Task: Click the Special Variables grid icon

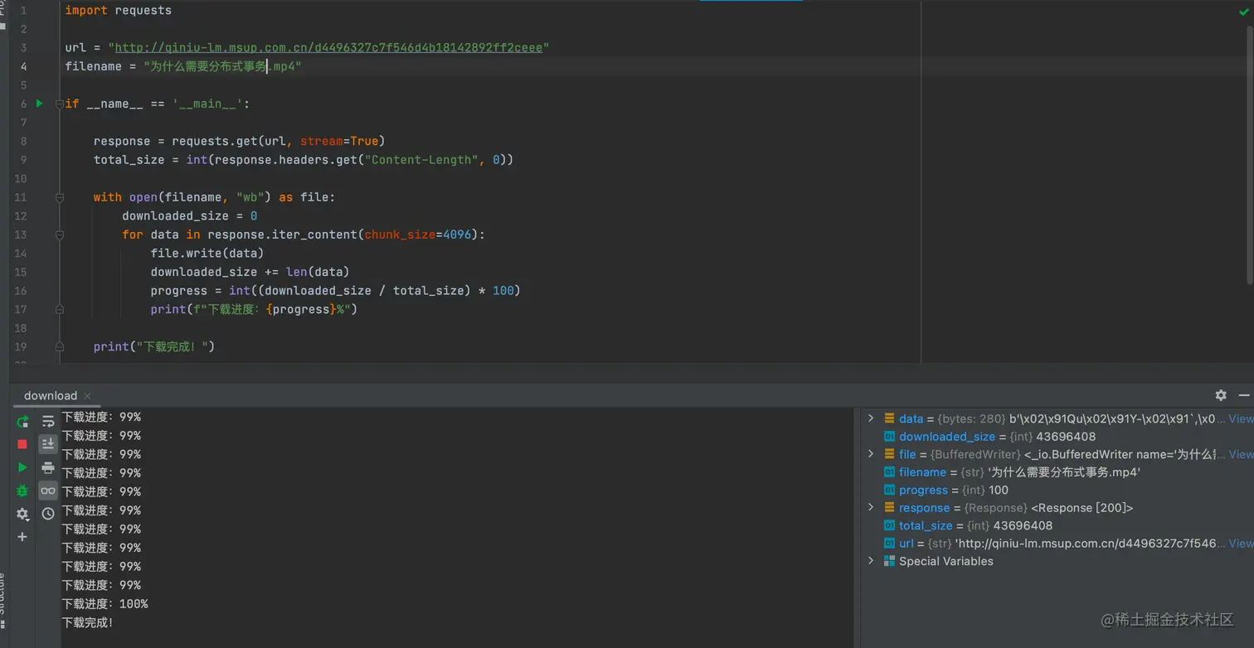Action: (x=889, y=561)
